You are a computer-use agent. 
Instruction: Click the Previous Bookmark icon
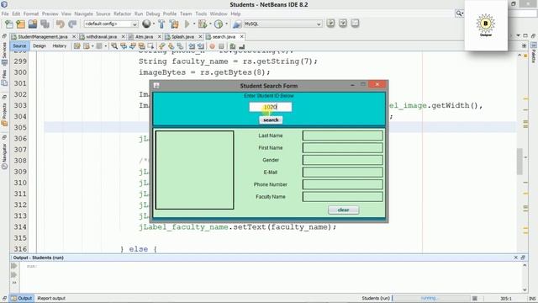[162, 46]
